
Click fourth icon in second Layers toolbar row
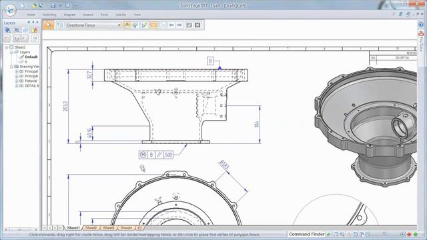point(35,39)
